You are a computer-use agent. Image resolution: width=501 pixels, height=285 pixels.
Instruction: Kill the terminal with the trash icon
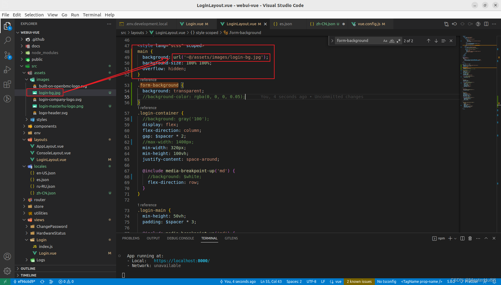(470, 238)
